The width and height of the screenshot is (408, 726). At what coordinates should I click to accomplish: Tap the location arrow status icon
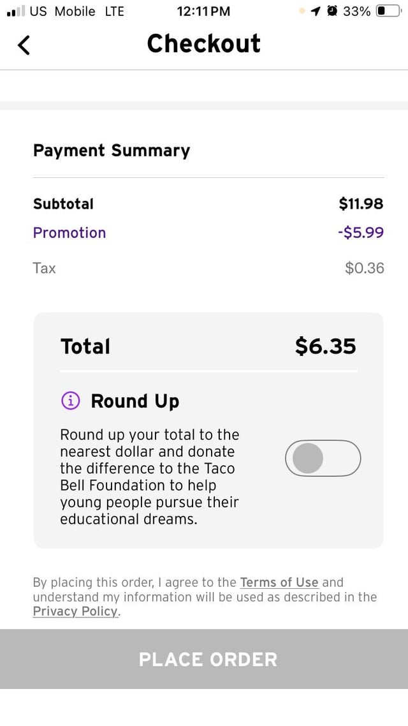click(x=315, y=11)
